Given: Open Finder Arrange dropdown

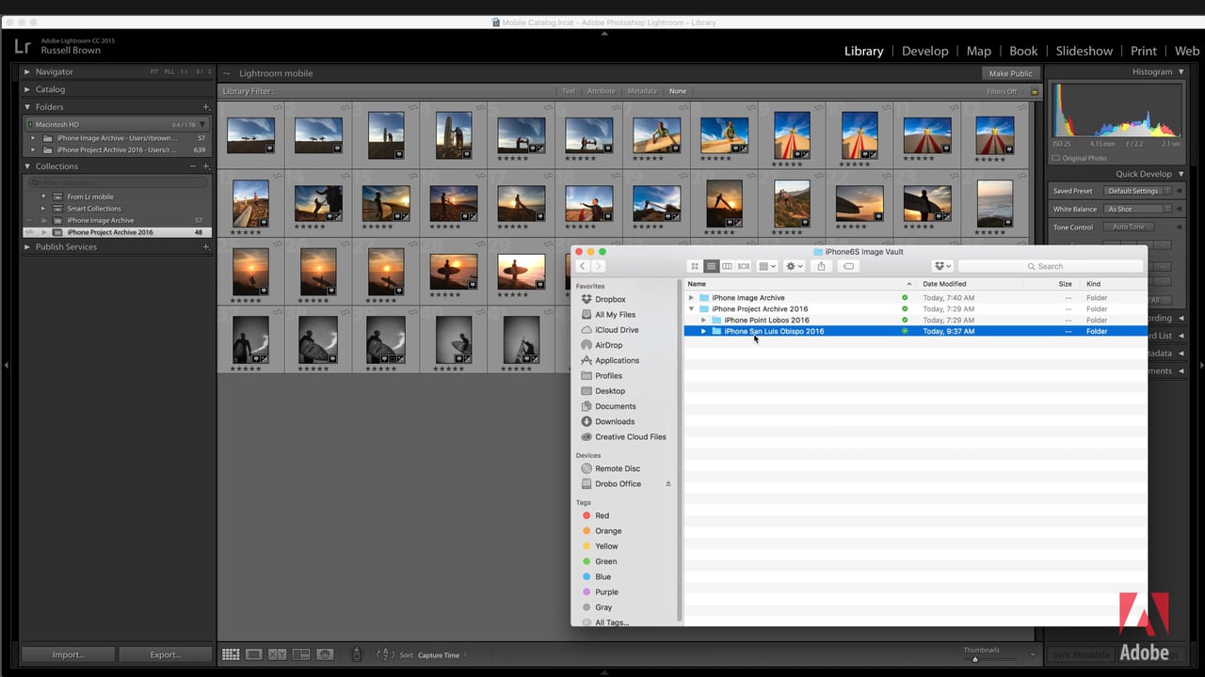Looking at the screenshot, I should coord(767,266).
